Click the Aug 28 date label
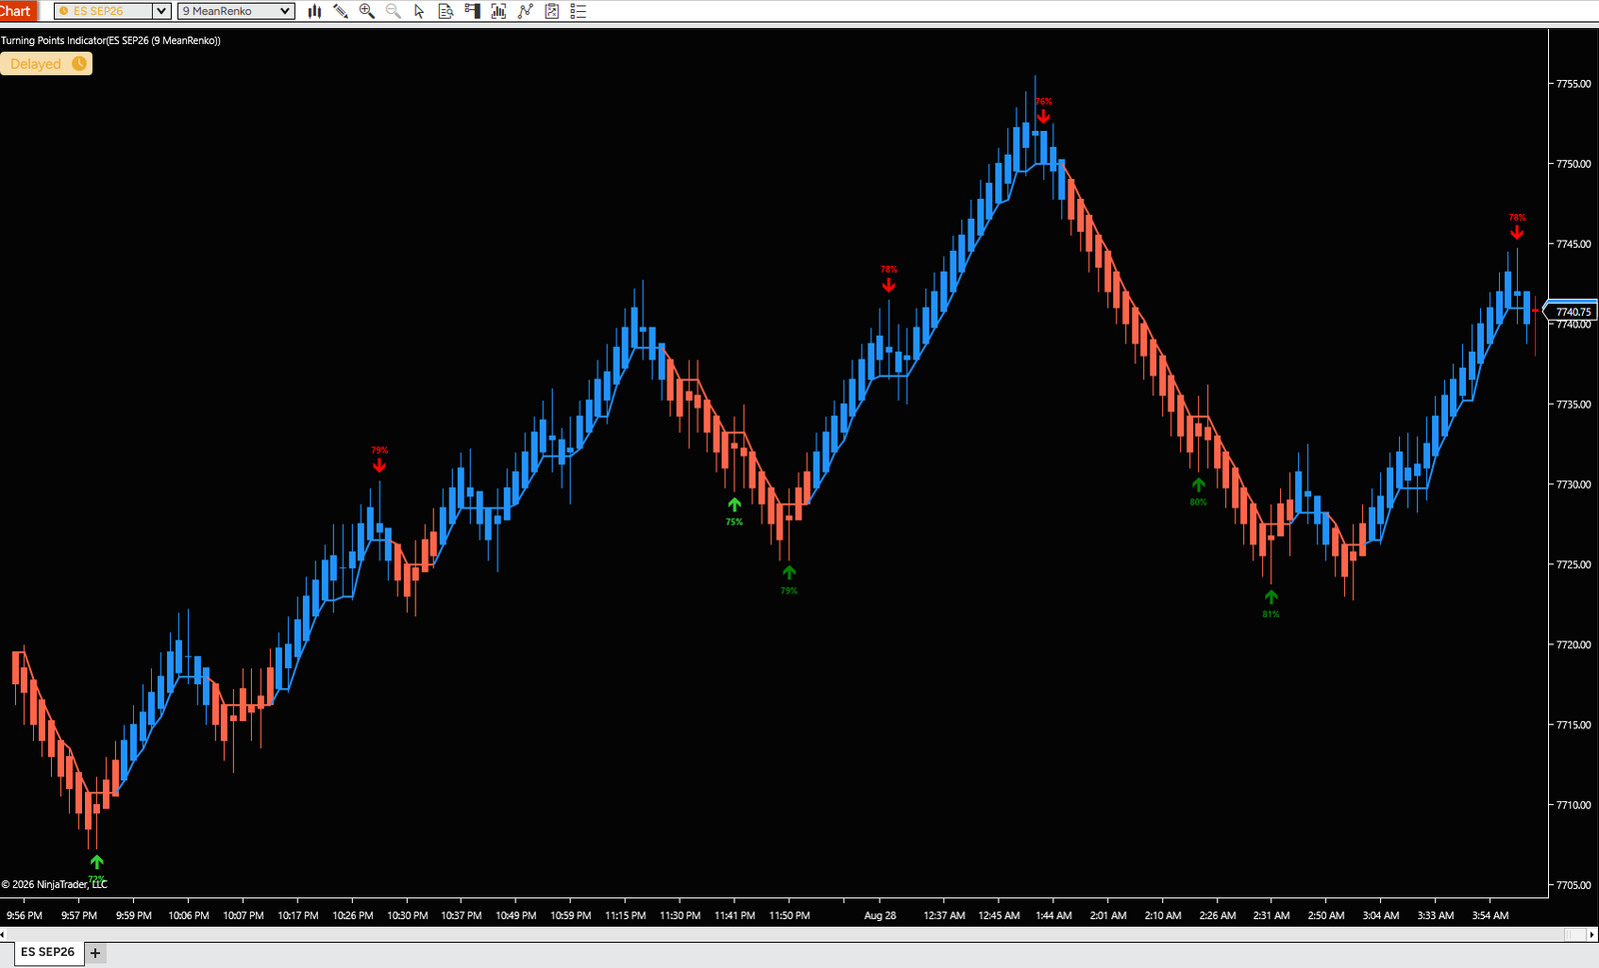This screenshot has width=1599, height=968. (880, 915)
